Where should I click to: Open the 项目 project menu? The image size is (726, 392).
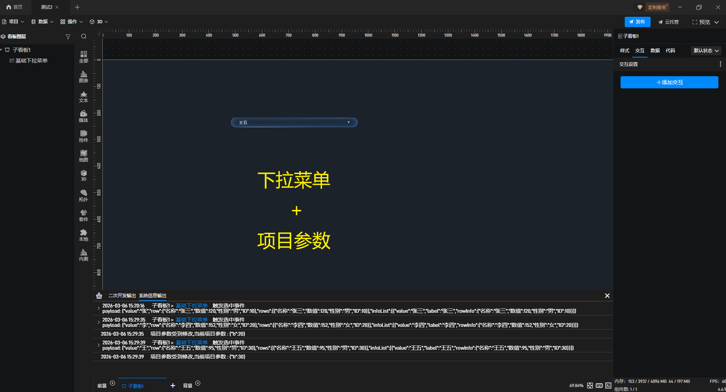(13, 22)
